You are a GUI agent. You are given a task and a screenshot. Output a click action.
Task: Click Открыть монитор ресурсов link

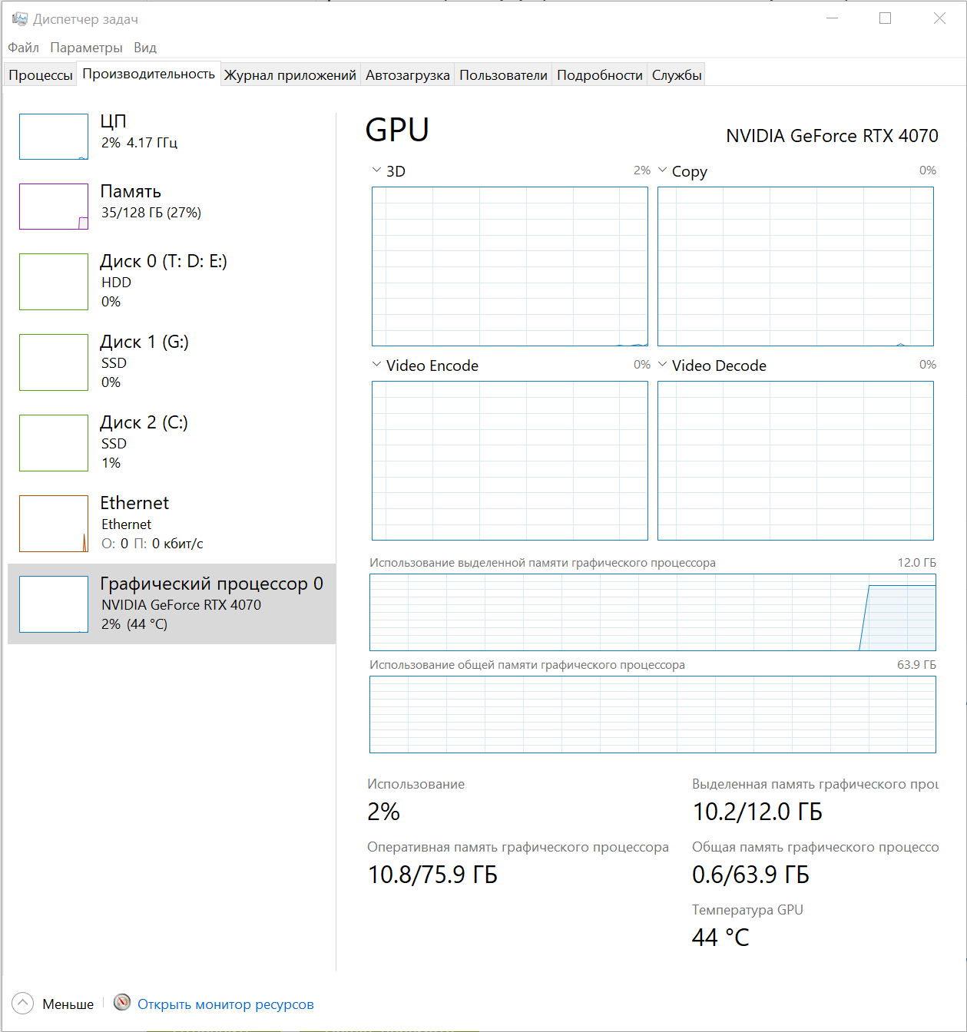pyautogui.click(x=226, y=1004)
